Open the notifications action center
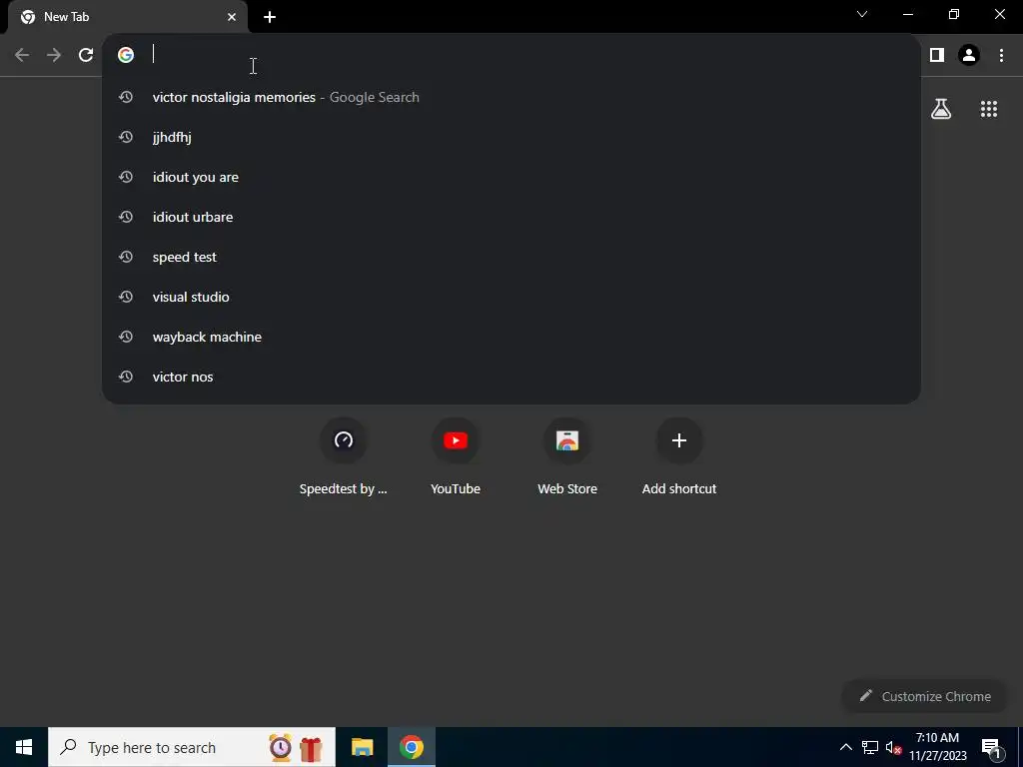 pos(991,748)
